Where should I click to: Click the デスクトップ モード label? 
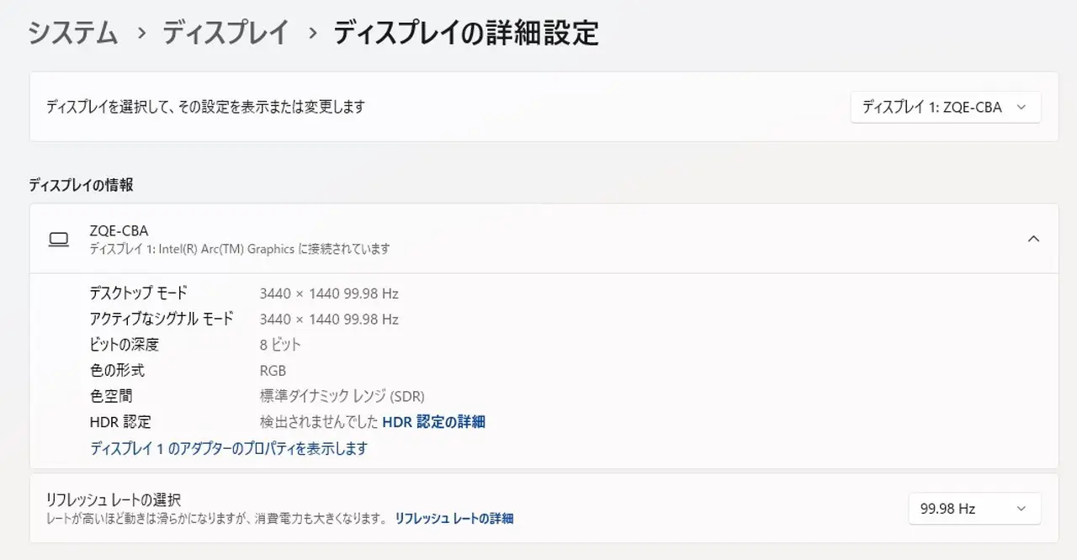(138, 293)
